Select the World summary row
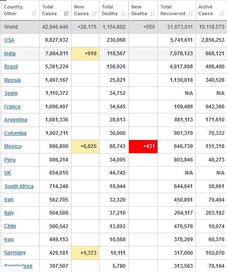Screen dimensions: 227x272 (x=114, y=27)
